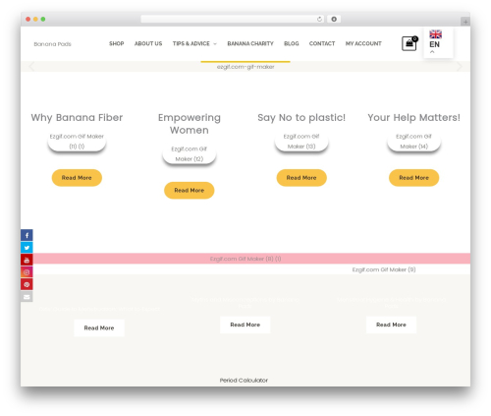
Task: Open the Tips & Advice menu
Action: pos(191,43)
